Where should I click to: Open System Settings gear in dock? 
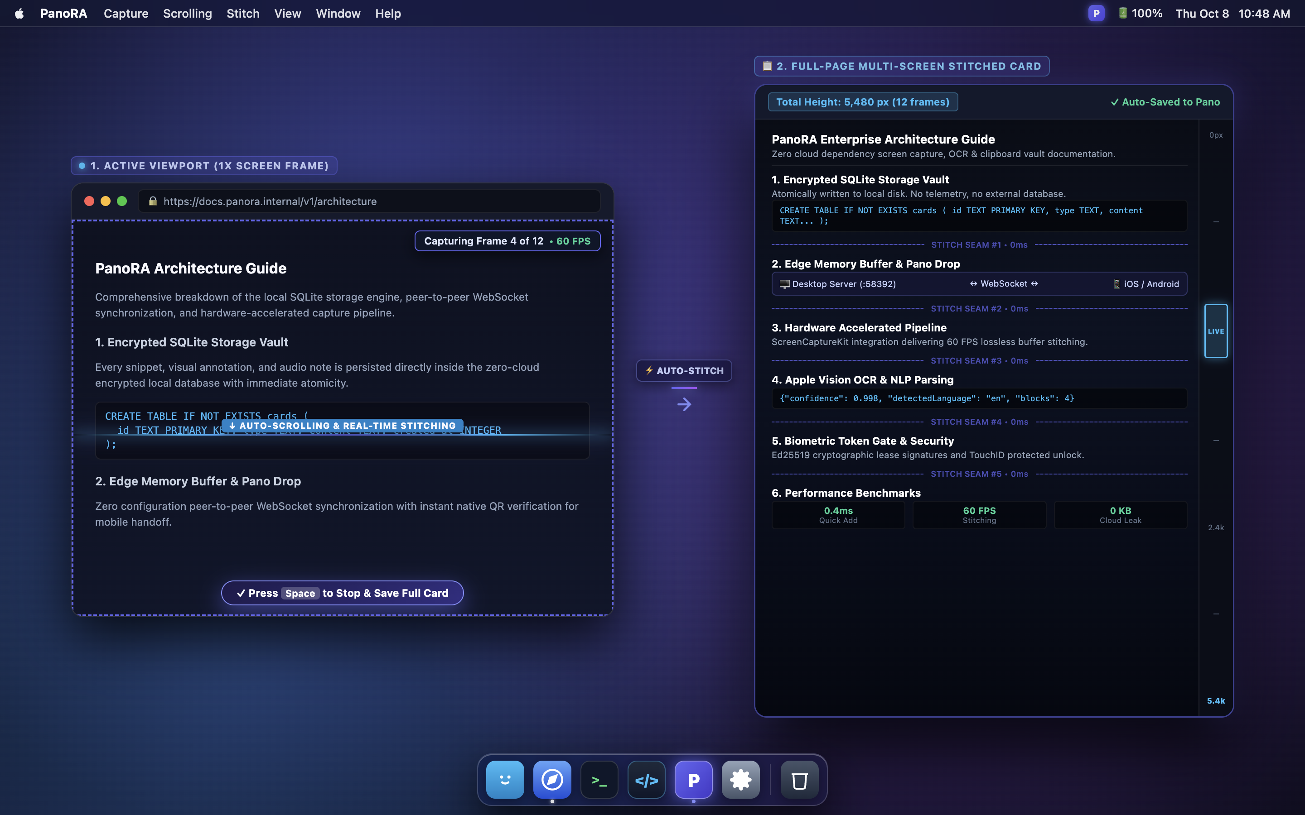click(x=740, y=779)
